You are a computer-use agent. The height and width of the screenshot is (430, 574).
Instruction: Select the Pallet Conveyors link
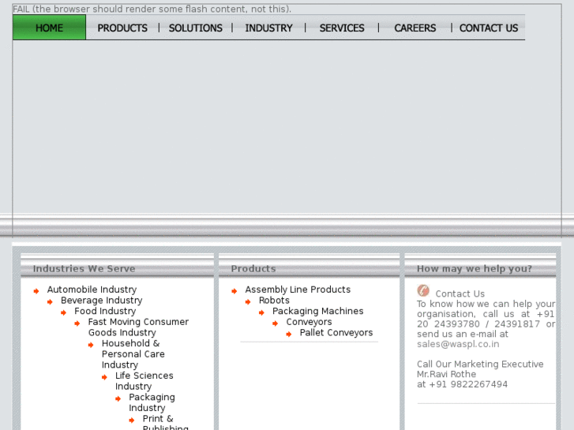(336, 333)
